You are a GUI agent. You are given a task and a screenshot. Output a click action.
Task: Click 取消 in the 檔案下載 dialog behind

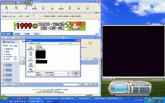[x=96, y=59]
